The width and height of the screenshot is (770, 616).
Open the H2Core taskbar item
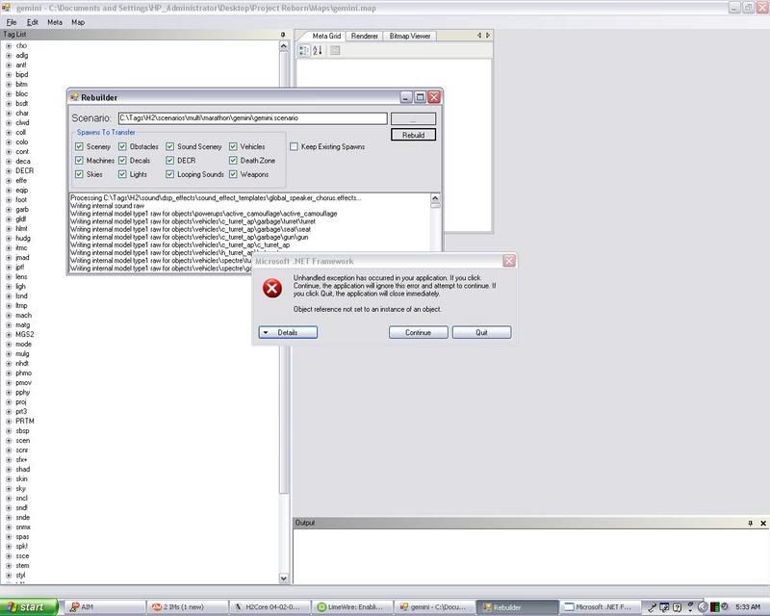270,607
